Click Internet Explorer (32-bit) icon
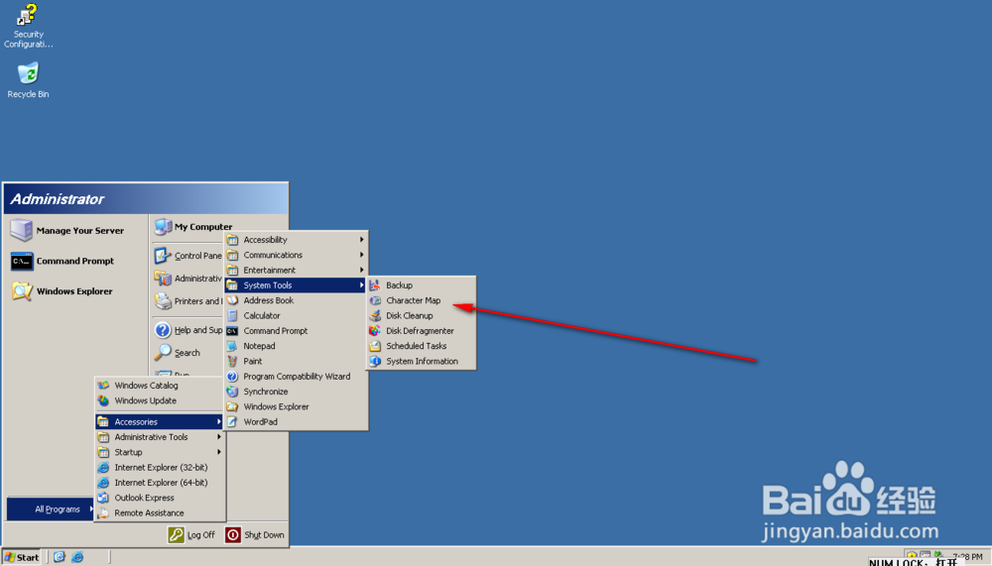Image resolution: width=992 pixels, height=566 pixels. 103,467
